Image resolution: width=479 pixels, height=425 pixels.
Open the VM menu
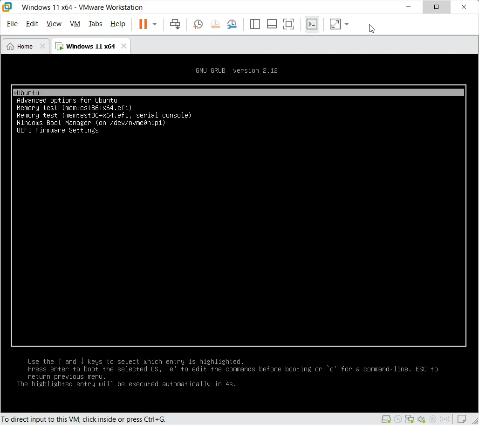click(75, 24)
